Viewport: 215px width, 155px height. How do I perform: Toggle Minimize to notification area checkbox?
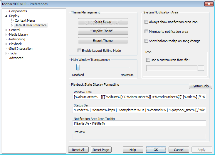(146, 32)
